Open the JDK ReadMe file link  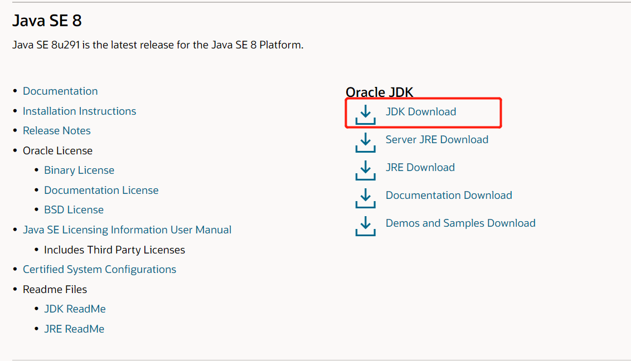(75, 309)
